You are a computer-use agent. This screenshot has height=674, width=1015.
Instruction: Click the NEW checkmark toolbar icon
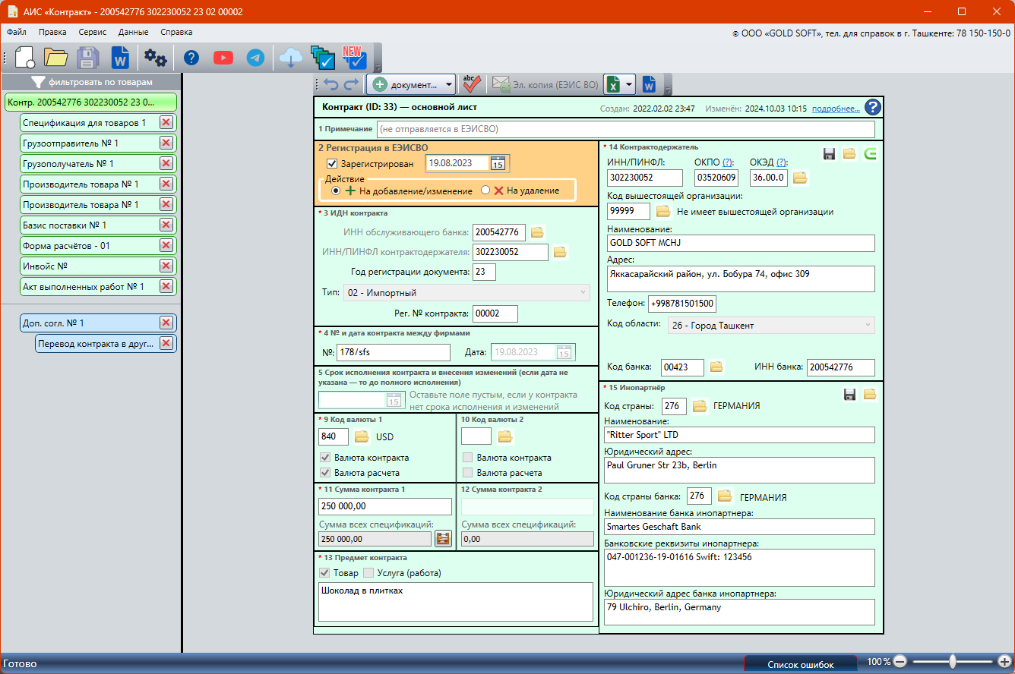pyautogui.click(x=354, y=58)
